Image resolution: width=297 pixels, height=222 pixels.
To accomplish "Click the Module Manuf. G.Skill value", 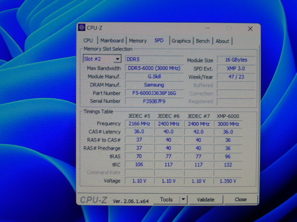I will [x=154, y=76].
